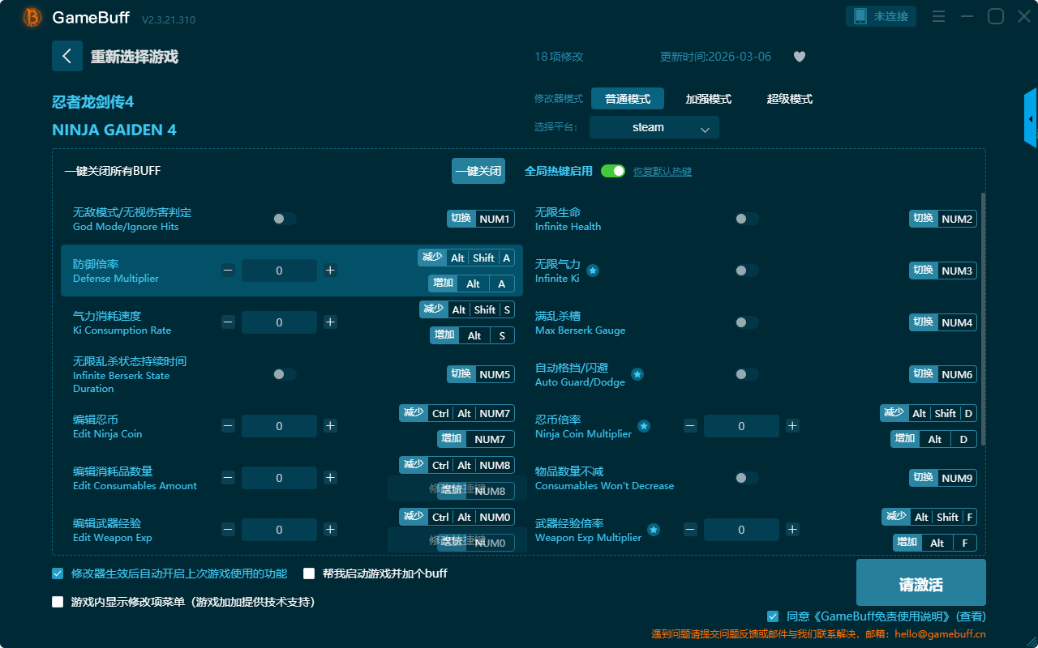Turn off the 全局热键启用 switch
This screenshot has height=648, width=1038.
coord(613,171)
